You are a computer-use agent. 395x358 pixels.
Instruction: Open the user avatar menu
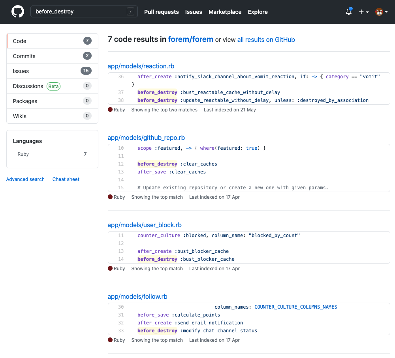[x=381, y=12]
